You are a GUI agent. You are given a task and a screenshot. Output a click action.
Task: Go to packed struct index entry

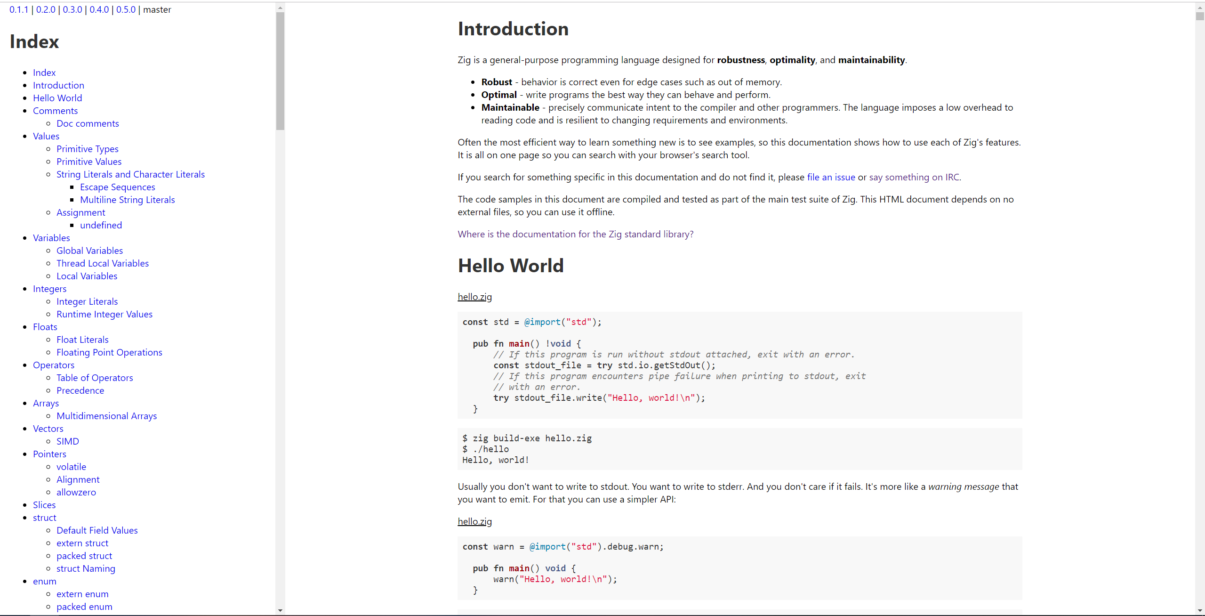84,556
